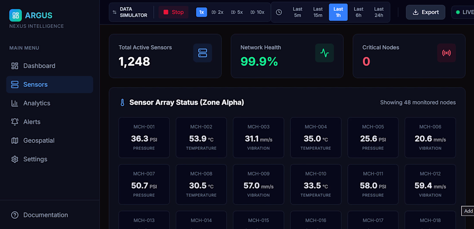This screenshot has width=474, height=229.
Task: Select the Last 6h time range
Action: [359, 12]
